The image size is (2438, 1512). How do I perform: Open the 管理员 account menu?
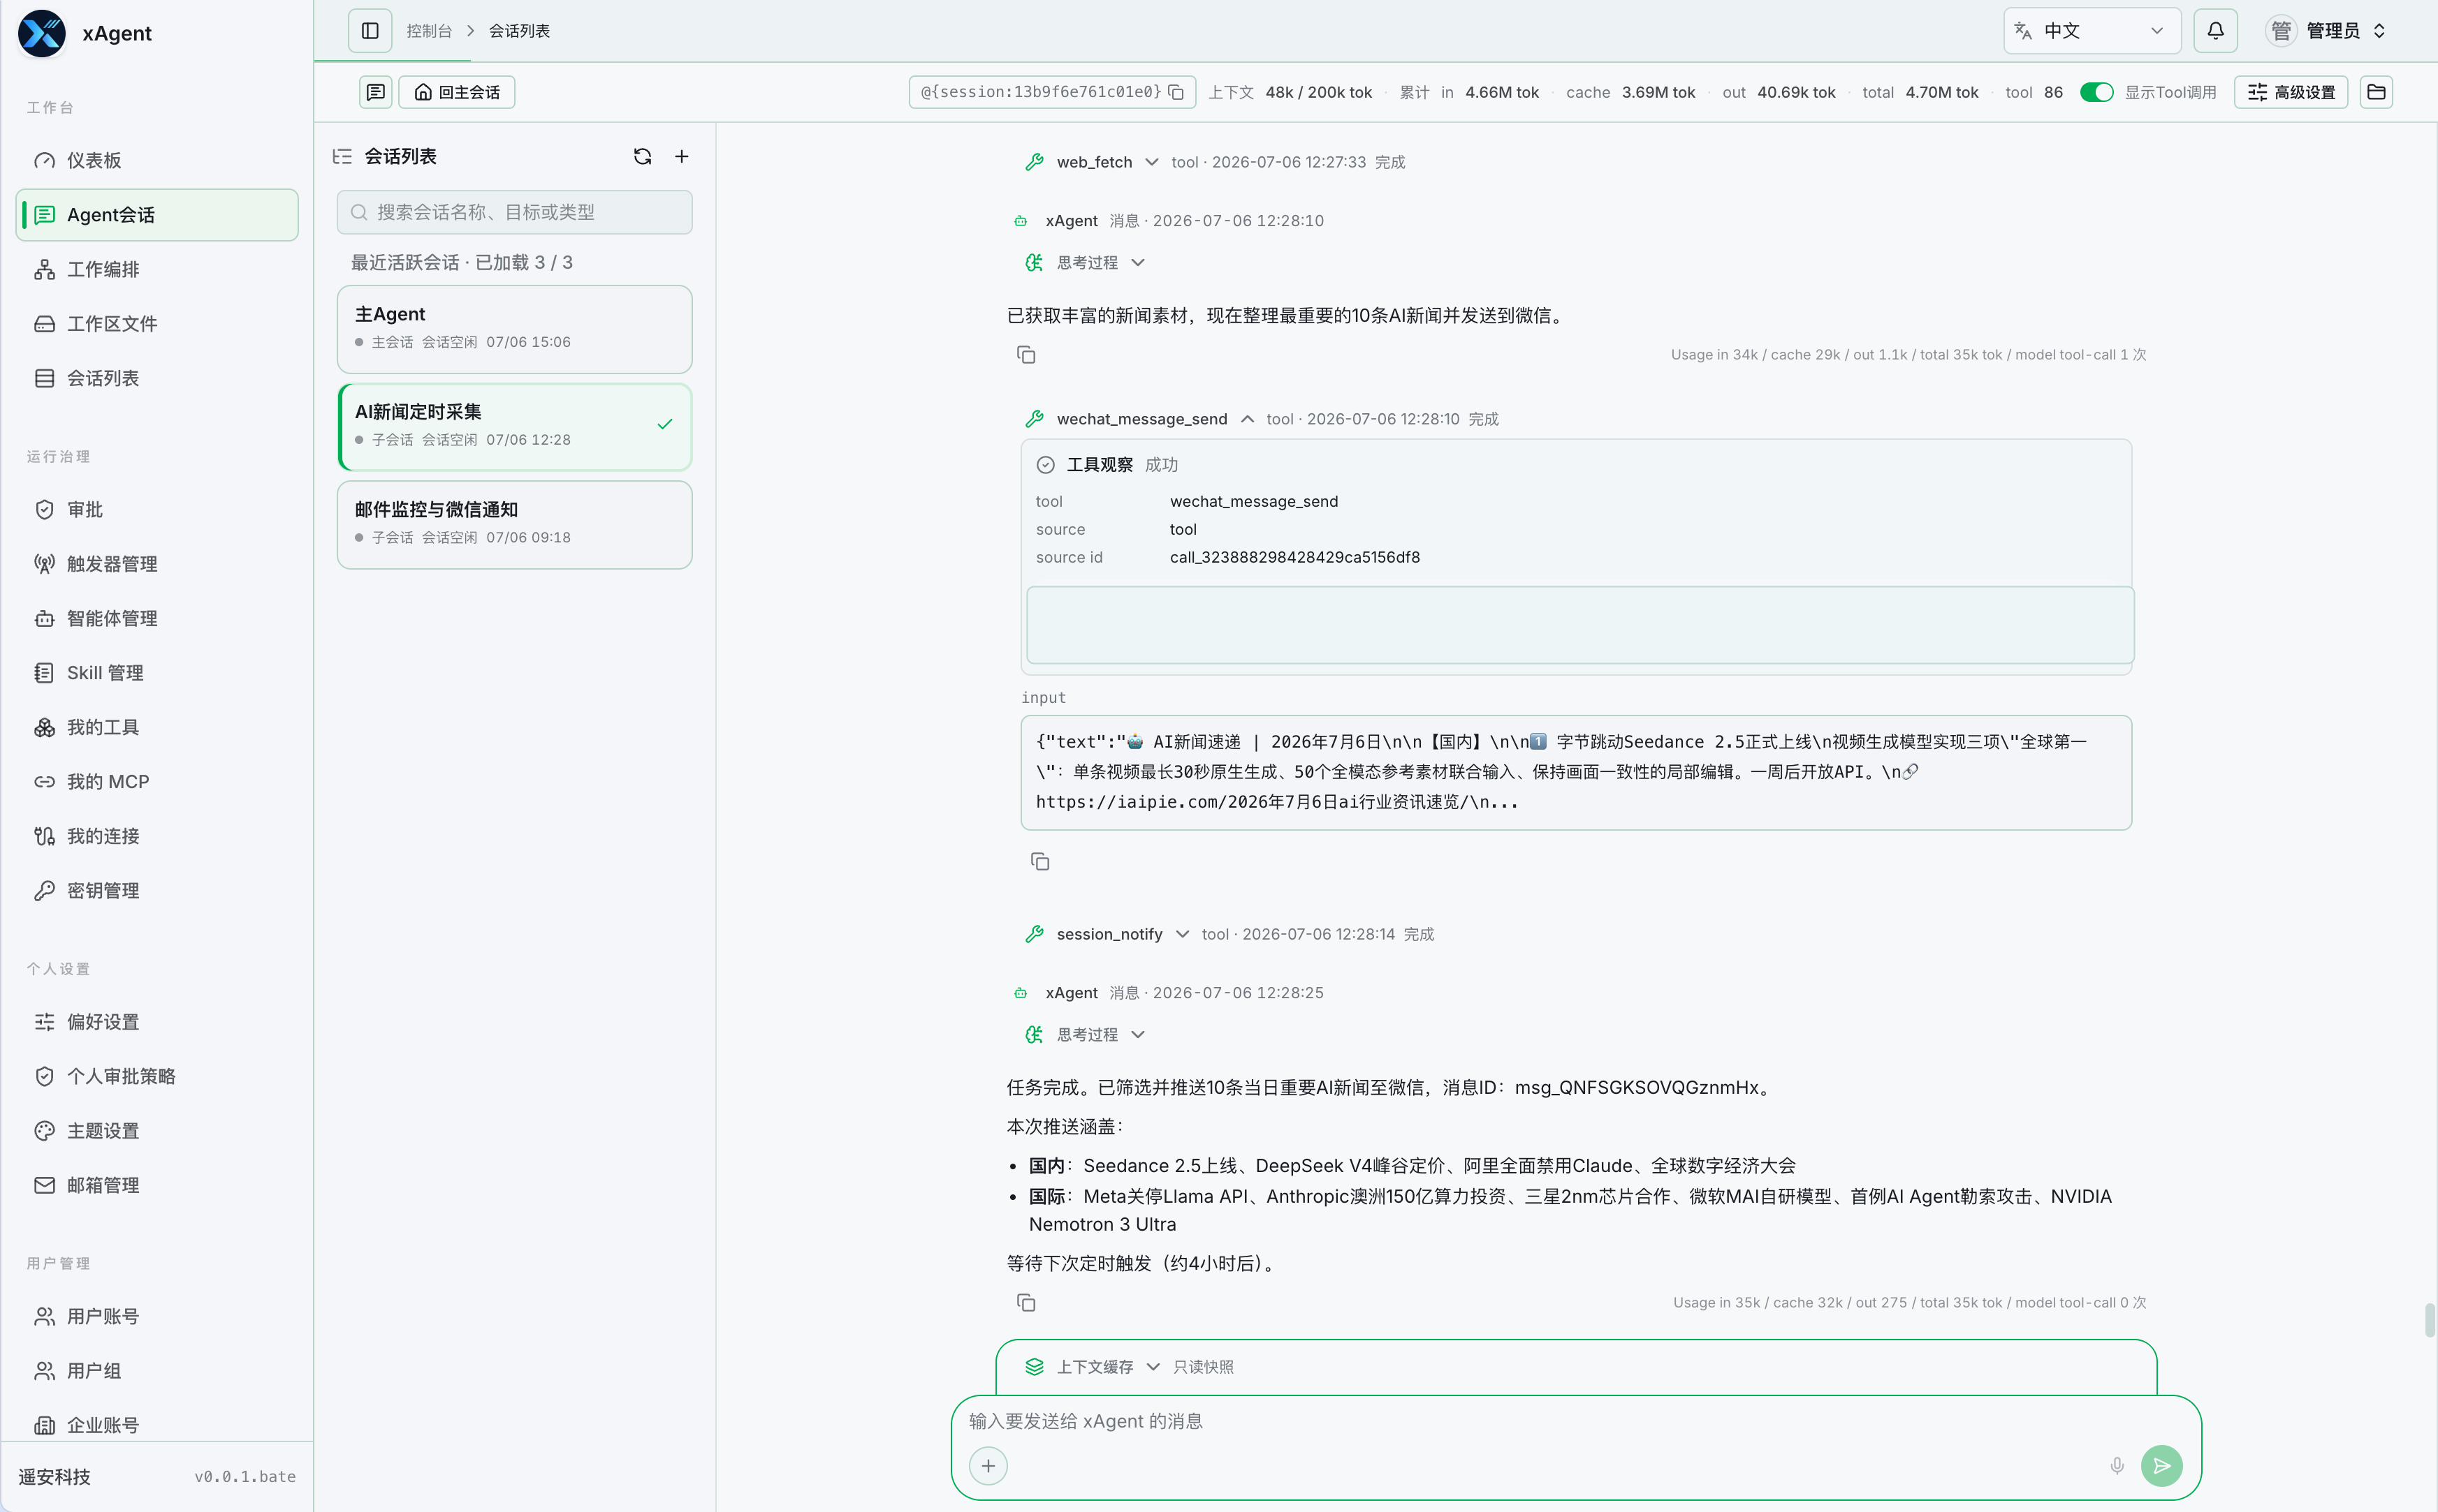(2327, 31)
